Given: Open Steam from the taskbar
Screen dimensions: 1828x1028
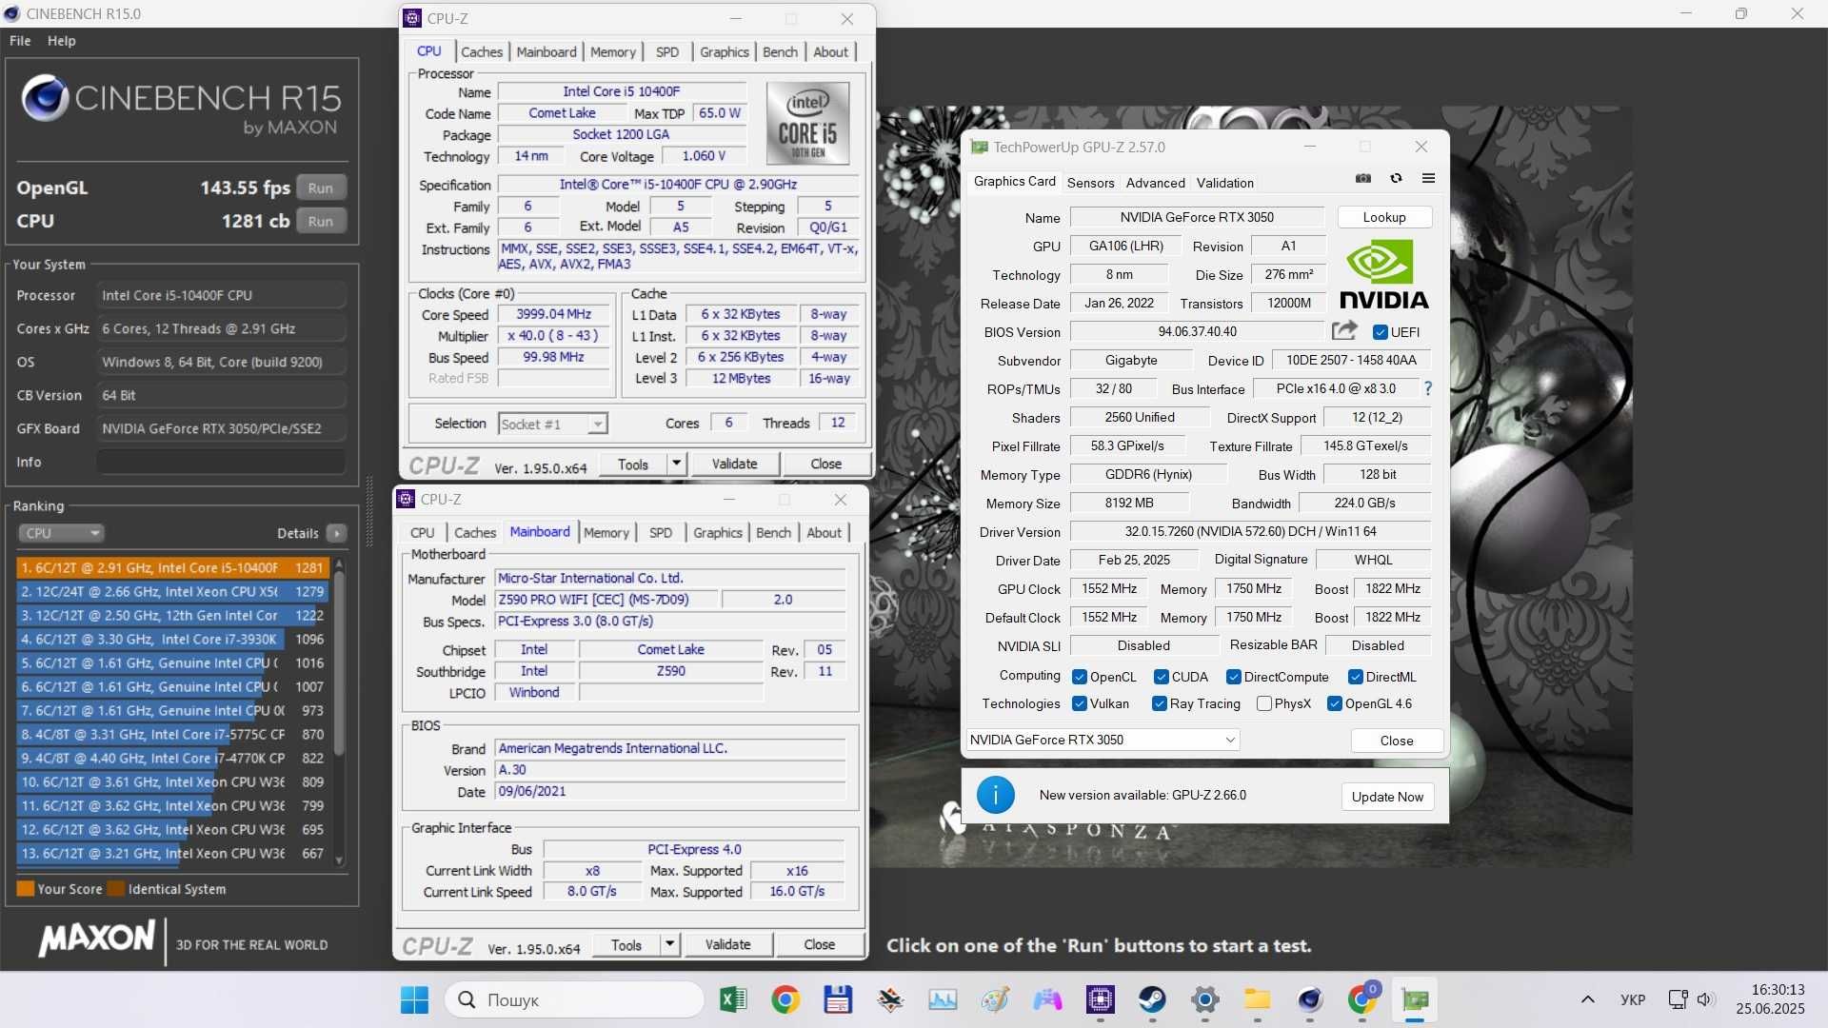Looking at the screenshot, I should [x=1153, y=999].
